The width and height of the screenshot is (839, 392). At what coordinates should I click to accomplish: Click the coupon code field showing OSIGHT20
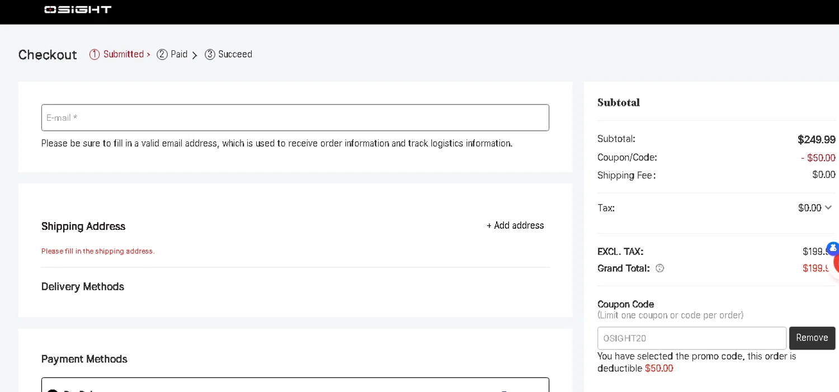pos(692,338)
